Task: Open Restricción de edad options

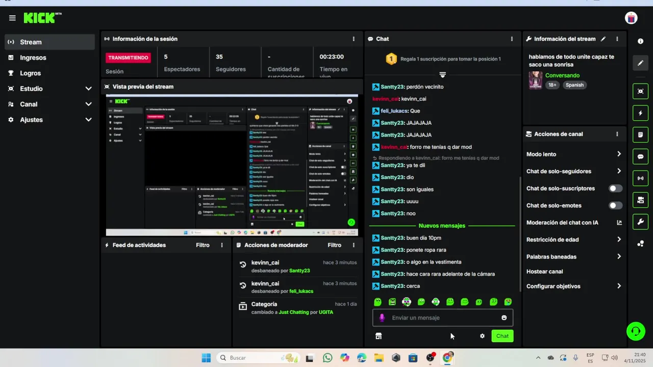Action: point(574,240)
